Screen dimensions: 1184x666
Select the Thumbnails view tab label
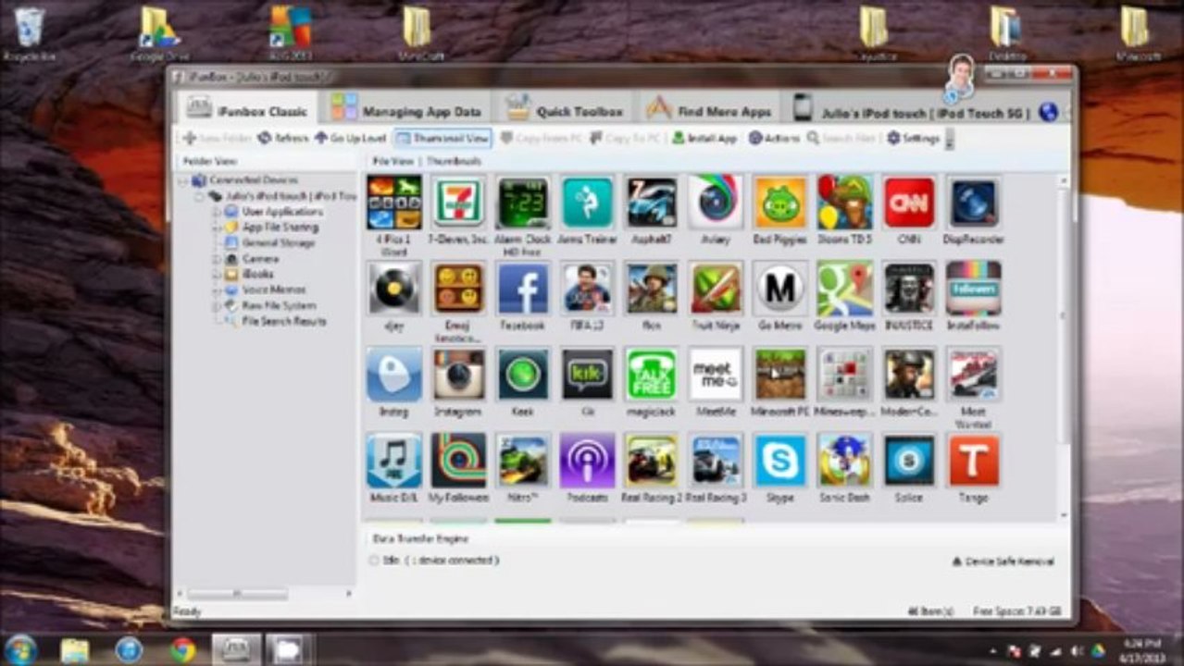454,161
